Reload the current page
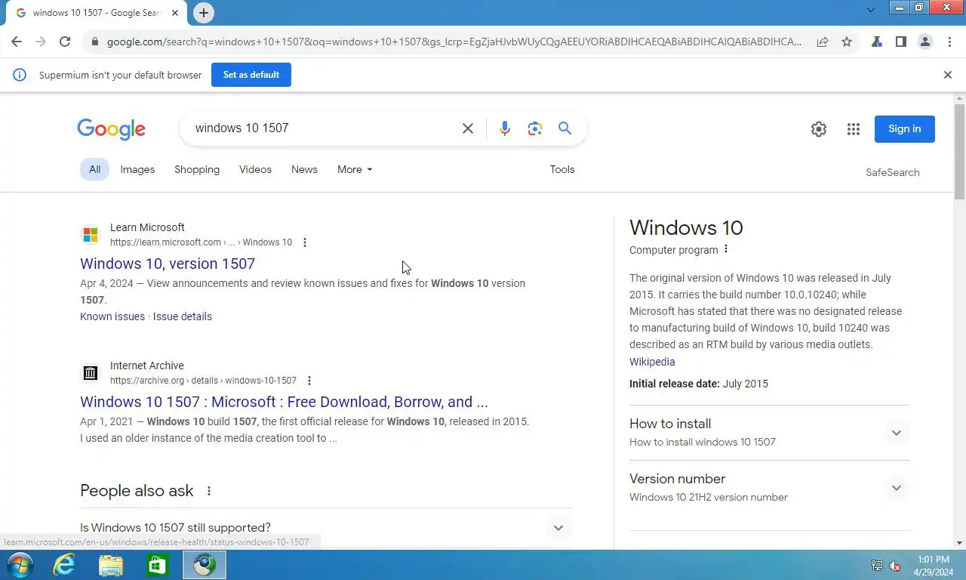The image size is (966, 580). click(65, 42)
